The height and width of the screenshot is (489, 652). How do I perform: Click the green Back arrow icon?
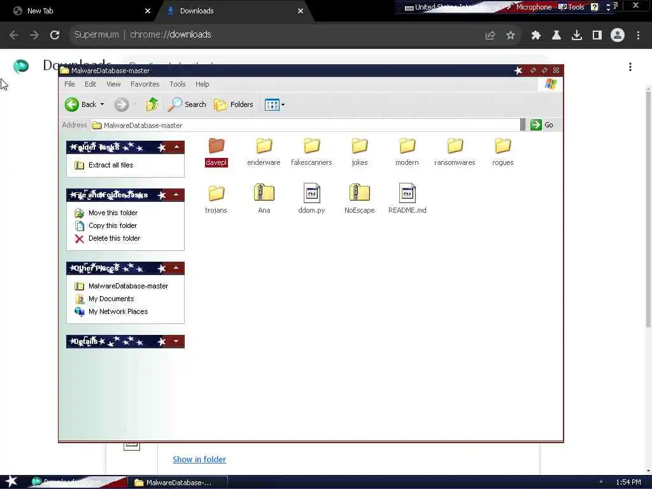pos(72,104)
